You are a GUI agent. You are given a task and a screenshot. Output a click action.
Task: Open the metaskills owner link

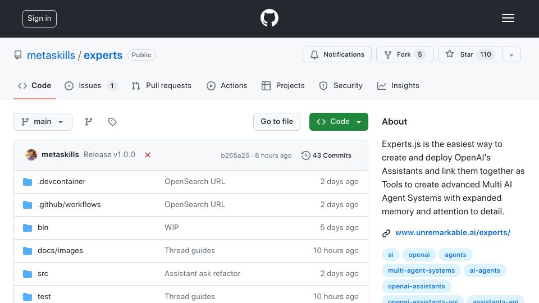(x=51, y=56)
